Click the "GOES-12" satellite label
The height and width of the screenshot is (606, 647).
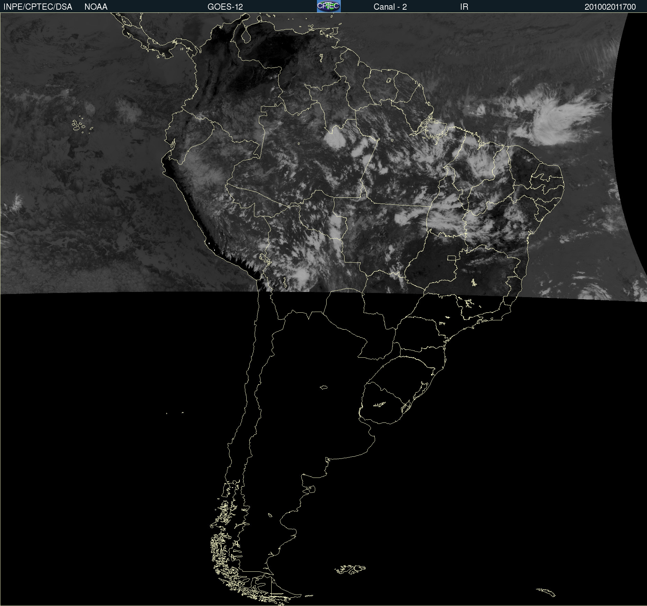pos(225,7)
